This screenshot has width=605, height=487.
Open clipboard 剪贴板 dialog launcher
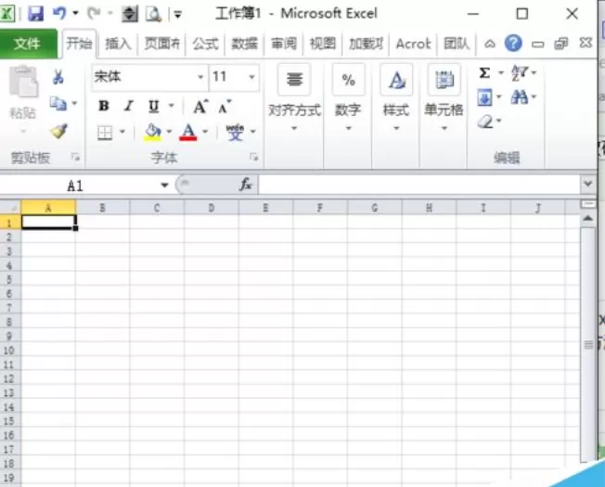click(x=75, y=158)
